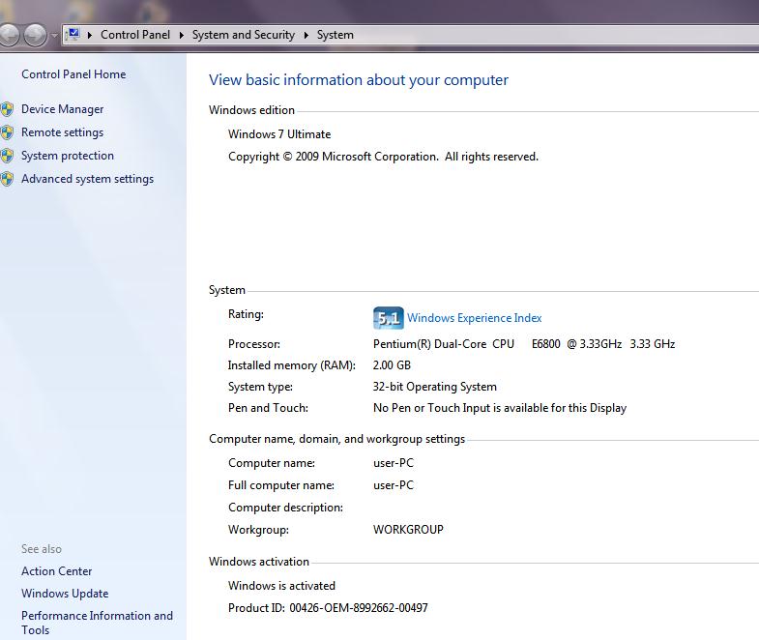Screen dimensions: 759x640
Task: Click shield icon beside System protection
Action: pos(7,156)
